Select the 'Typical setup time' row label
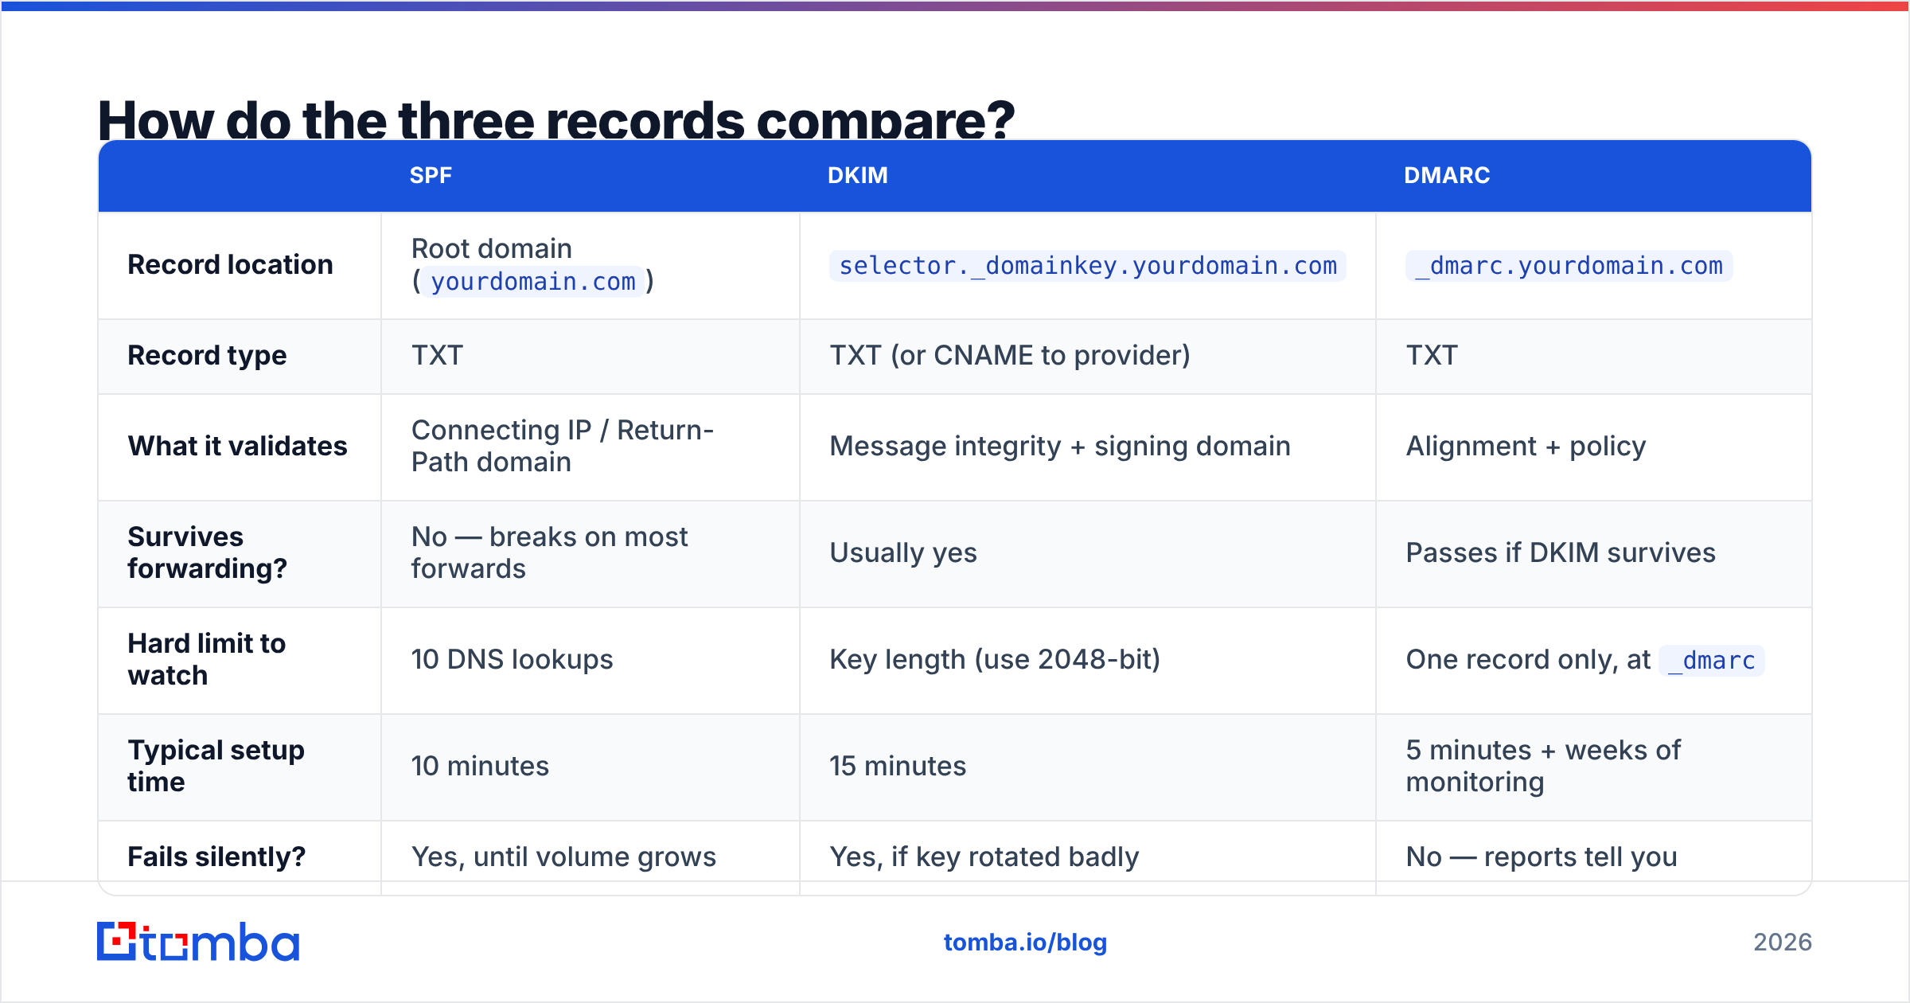The image size is (1910, 1003). (x=216, y=767)
